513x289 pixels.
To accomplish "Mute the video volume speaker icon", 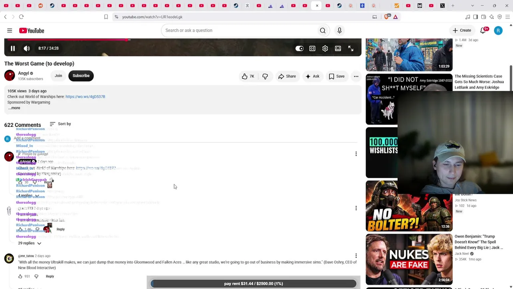I will [x=27, y=48].
